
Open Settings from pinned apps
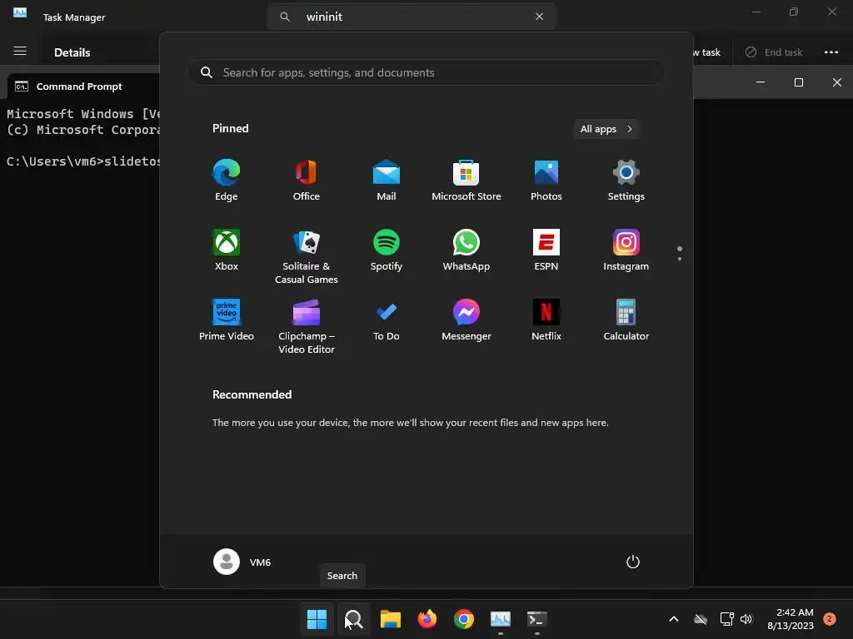[626, 181]
